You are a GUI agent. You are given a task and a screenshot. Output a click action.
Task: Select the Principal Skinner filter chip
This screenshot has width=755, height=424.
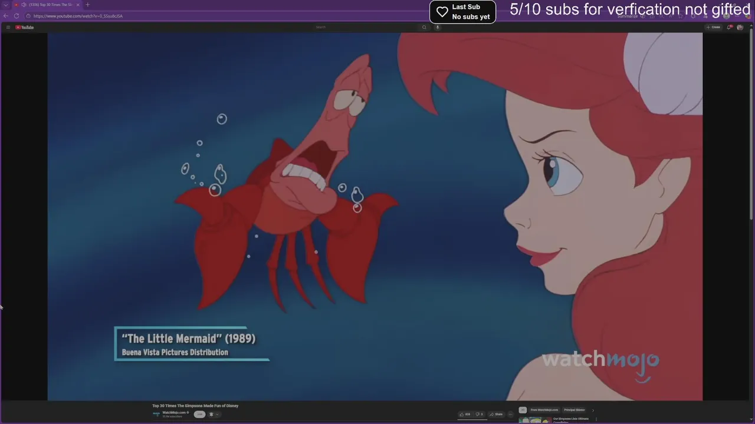574,410
